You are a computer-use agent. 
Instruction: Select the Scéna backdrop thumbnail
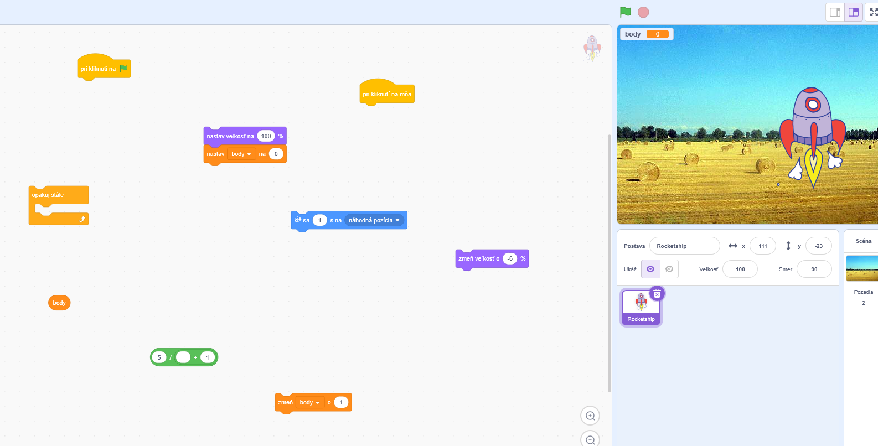click(862, 268)
